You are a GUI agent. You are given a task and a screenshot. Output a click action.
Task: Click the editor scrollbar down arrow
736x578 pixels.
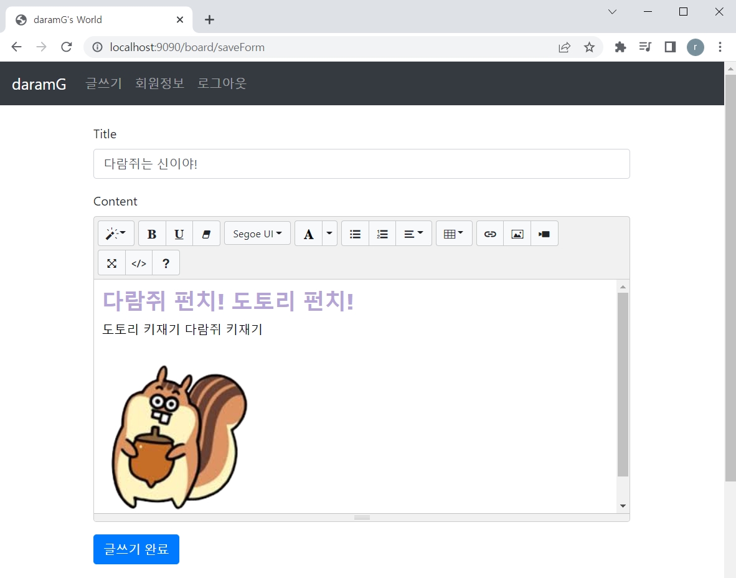coord(623,506)
